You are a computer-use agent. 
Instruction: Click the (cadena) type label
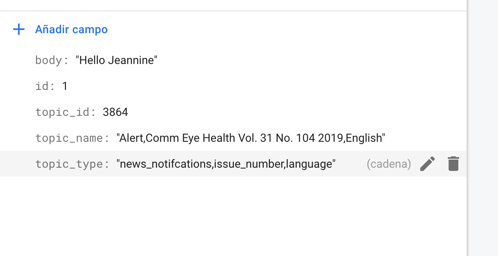pos(389,164)
